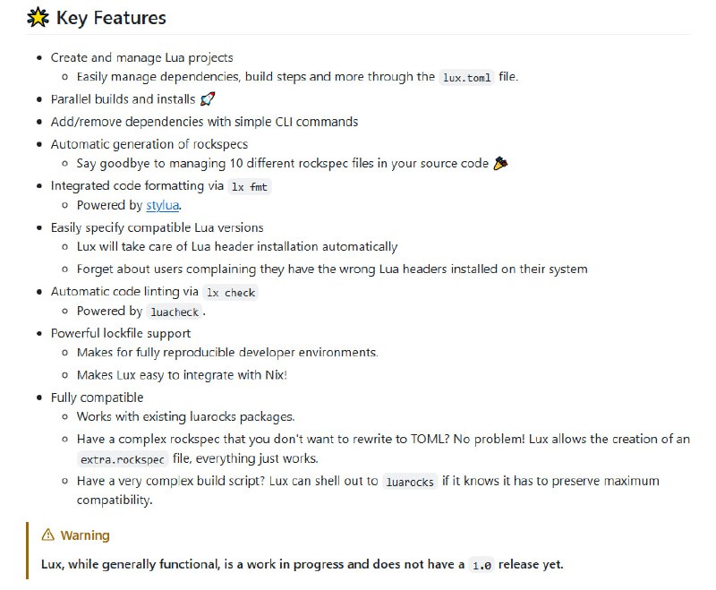The height and width of the screenshot is (590, 716).
Task: Click the rocket emoji after Parallel builds
Action: [208, 99]
